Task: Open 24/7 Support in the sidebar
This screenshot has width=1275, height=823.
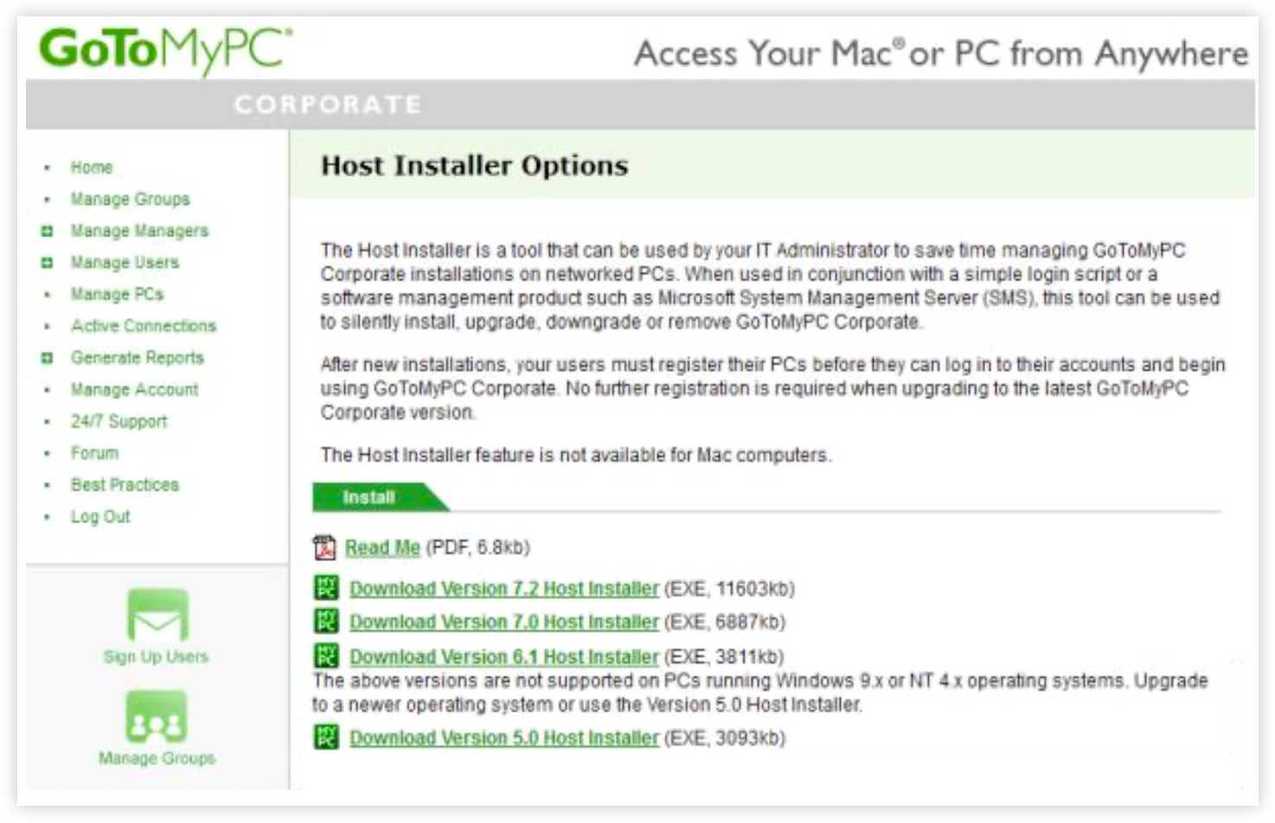Action: [x=119, y=421]
